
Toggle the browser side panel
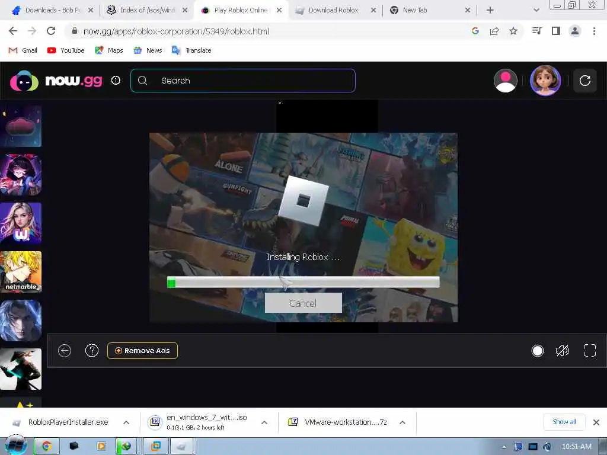[556, 31]
